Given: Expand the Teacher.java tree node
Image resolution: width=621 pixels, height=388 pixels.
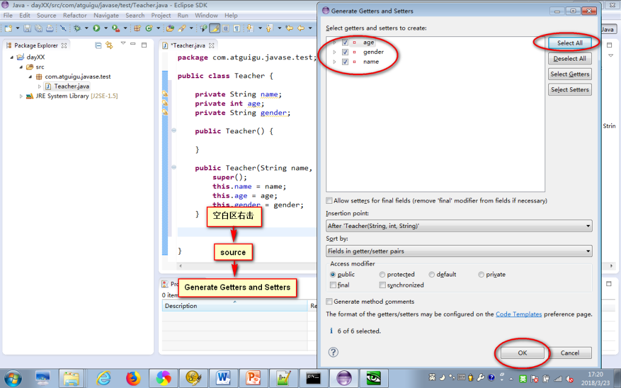Looking at the screenshot, I should 39,86.
